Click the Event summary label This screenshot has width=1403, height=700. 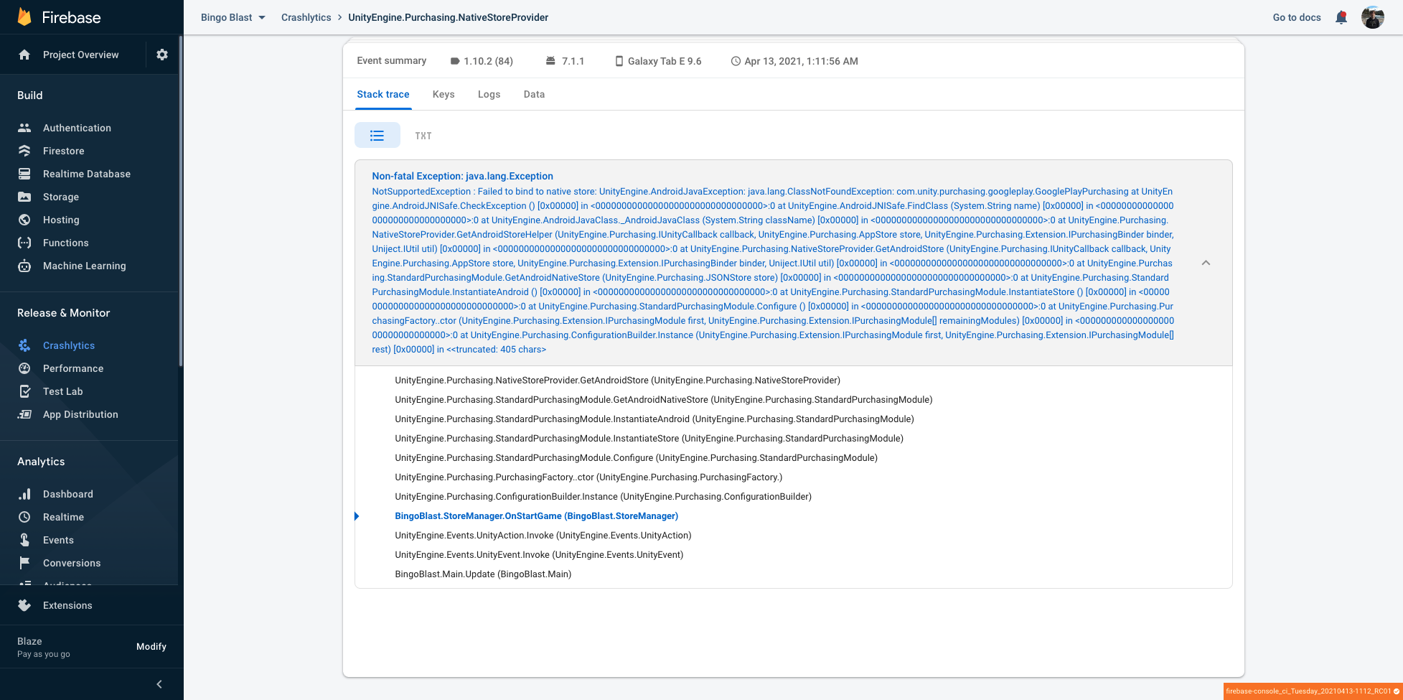(x=392, y=60)
